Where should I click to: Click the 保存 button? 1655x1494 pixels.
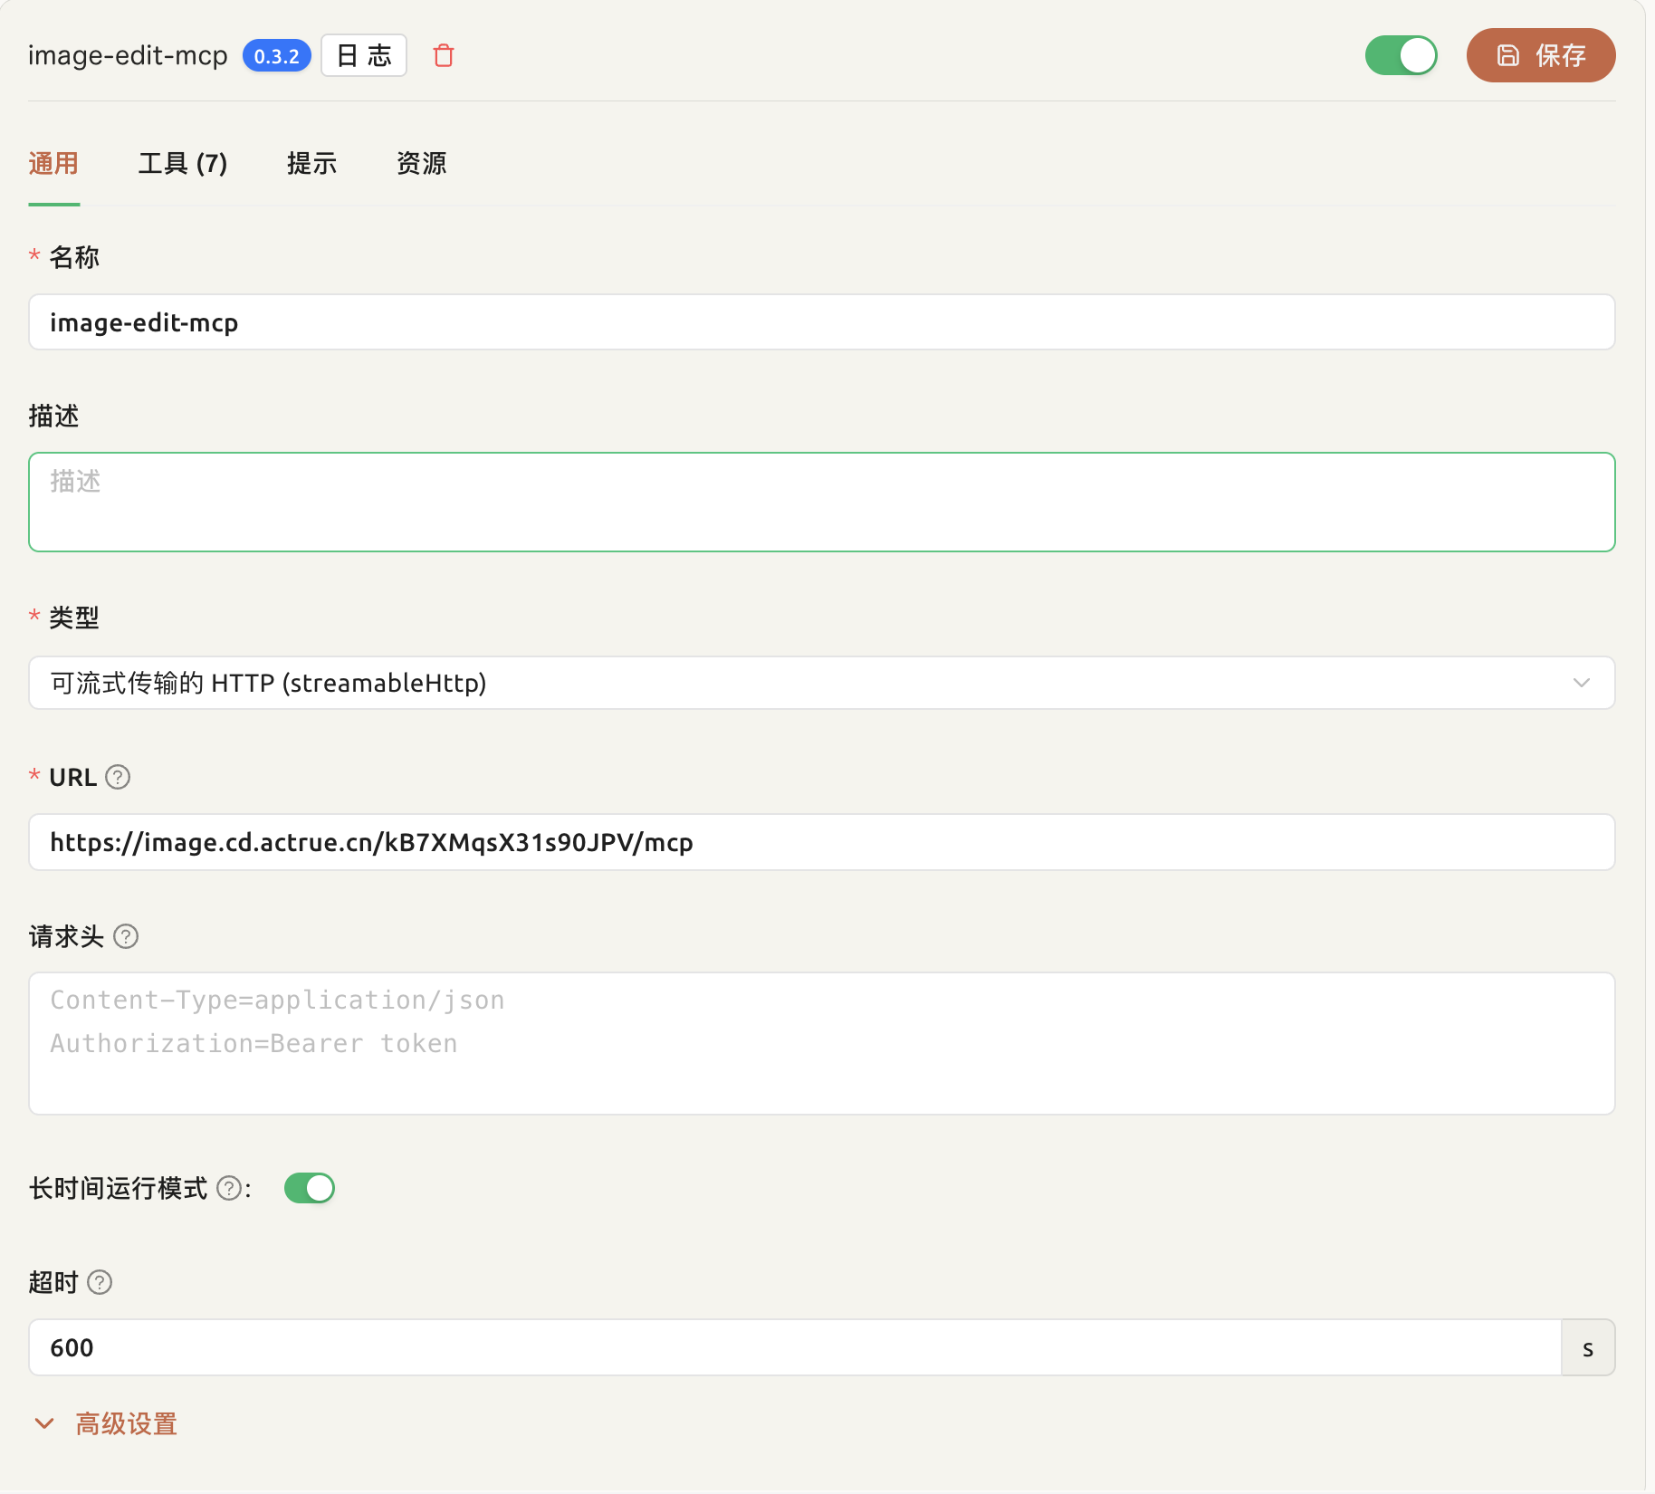(1541, 55)
